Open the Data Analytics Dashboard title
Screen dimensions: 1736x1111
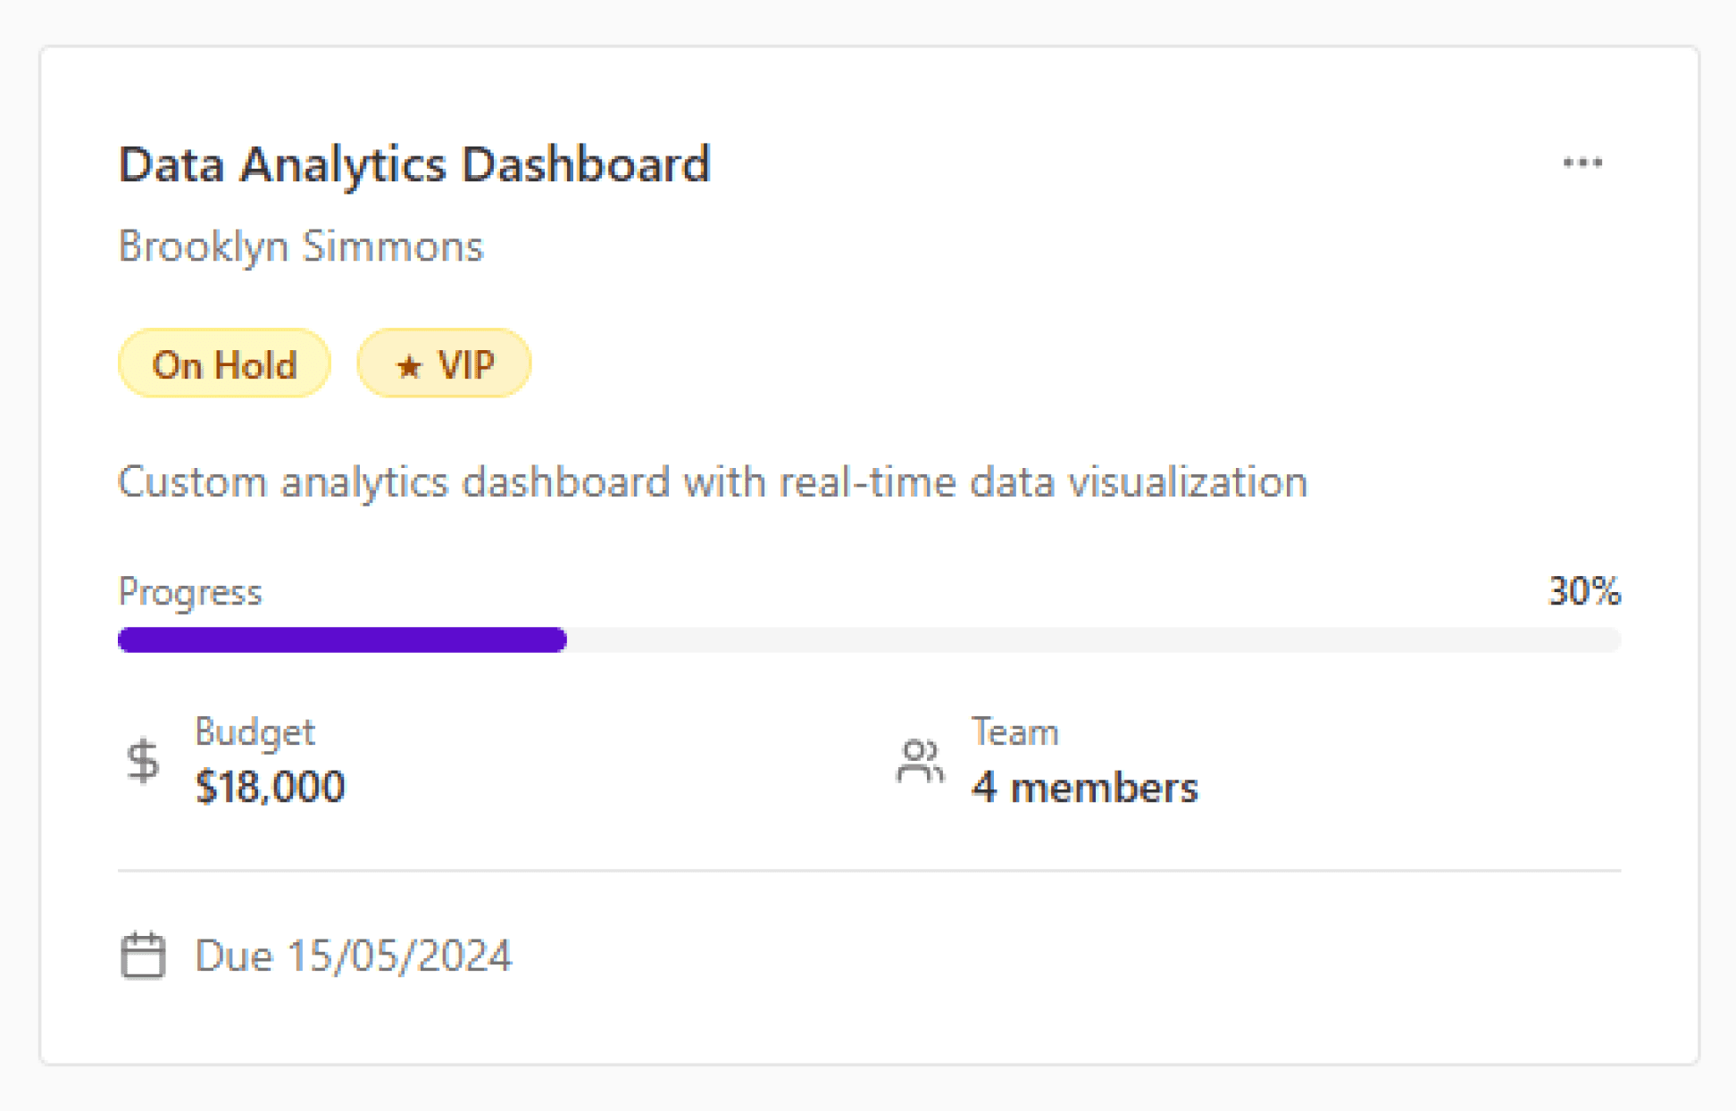(x=414, y=165)
